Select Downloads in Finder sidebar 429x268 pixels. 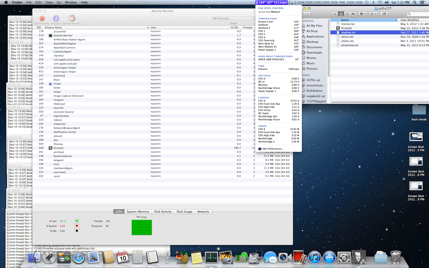click(314, 52)
